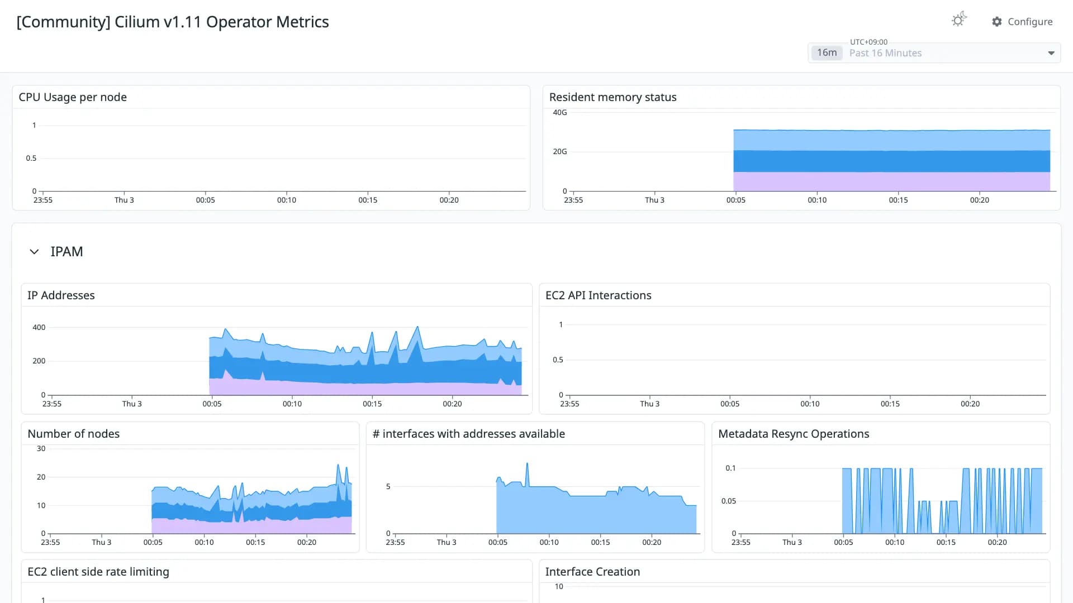The width and height of the screenshot is (1073, 603).
Task: Click the IPAM section heading
Action: [67, 252]
